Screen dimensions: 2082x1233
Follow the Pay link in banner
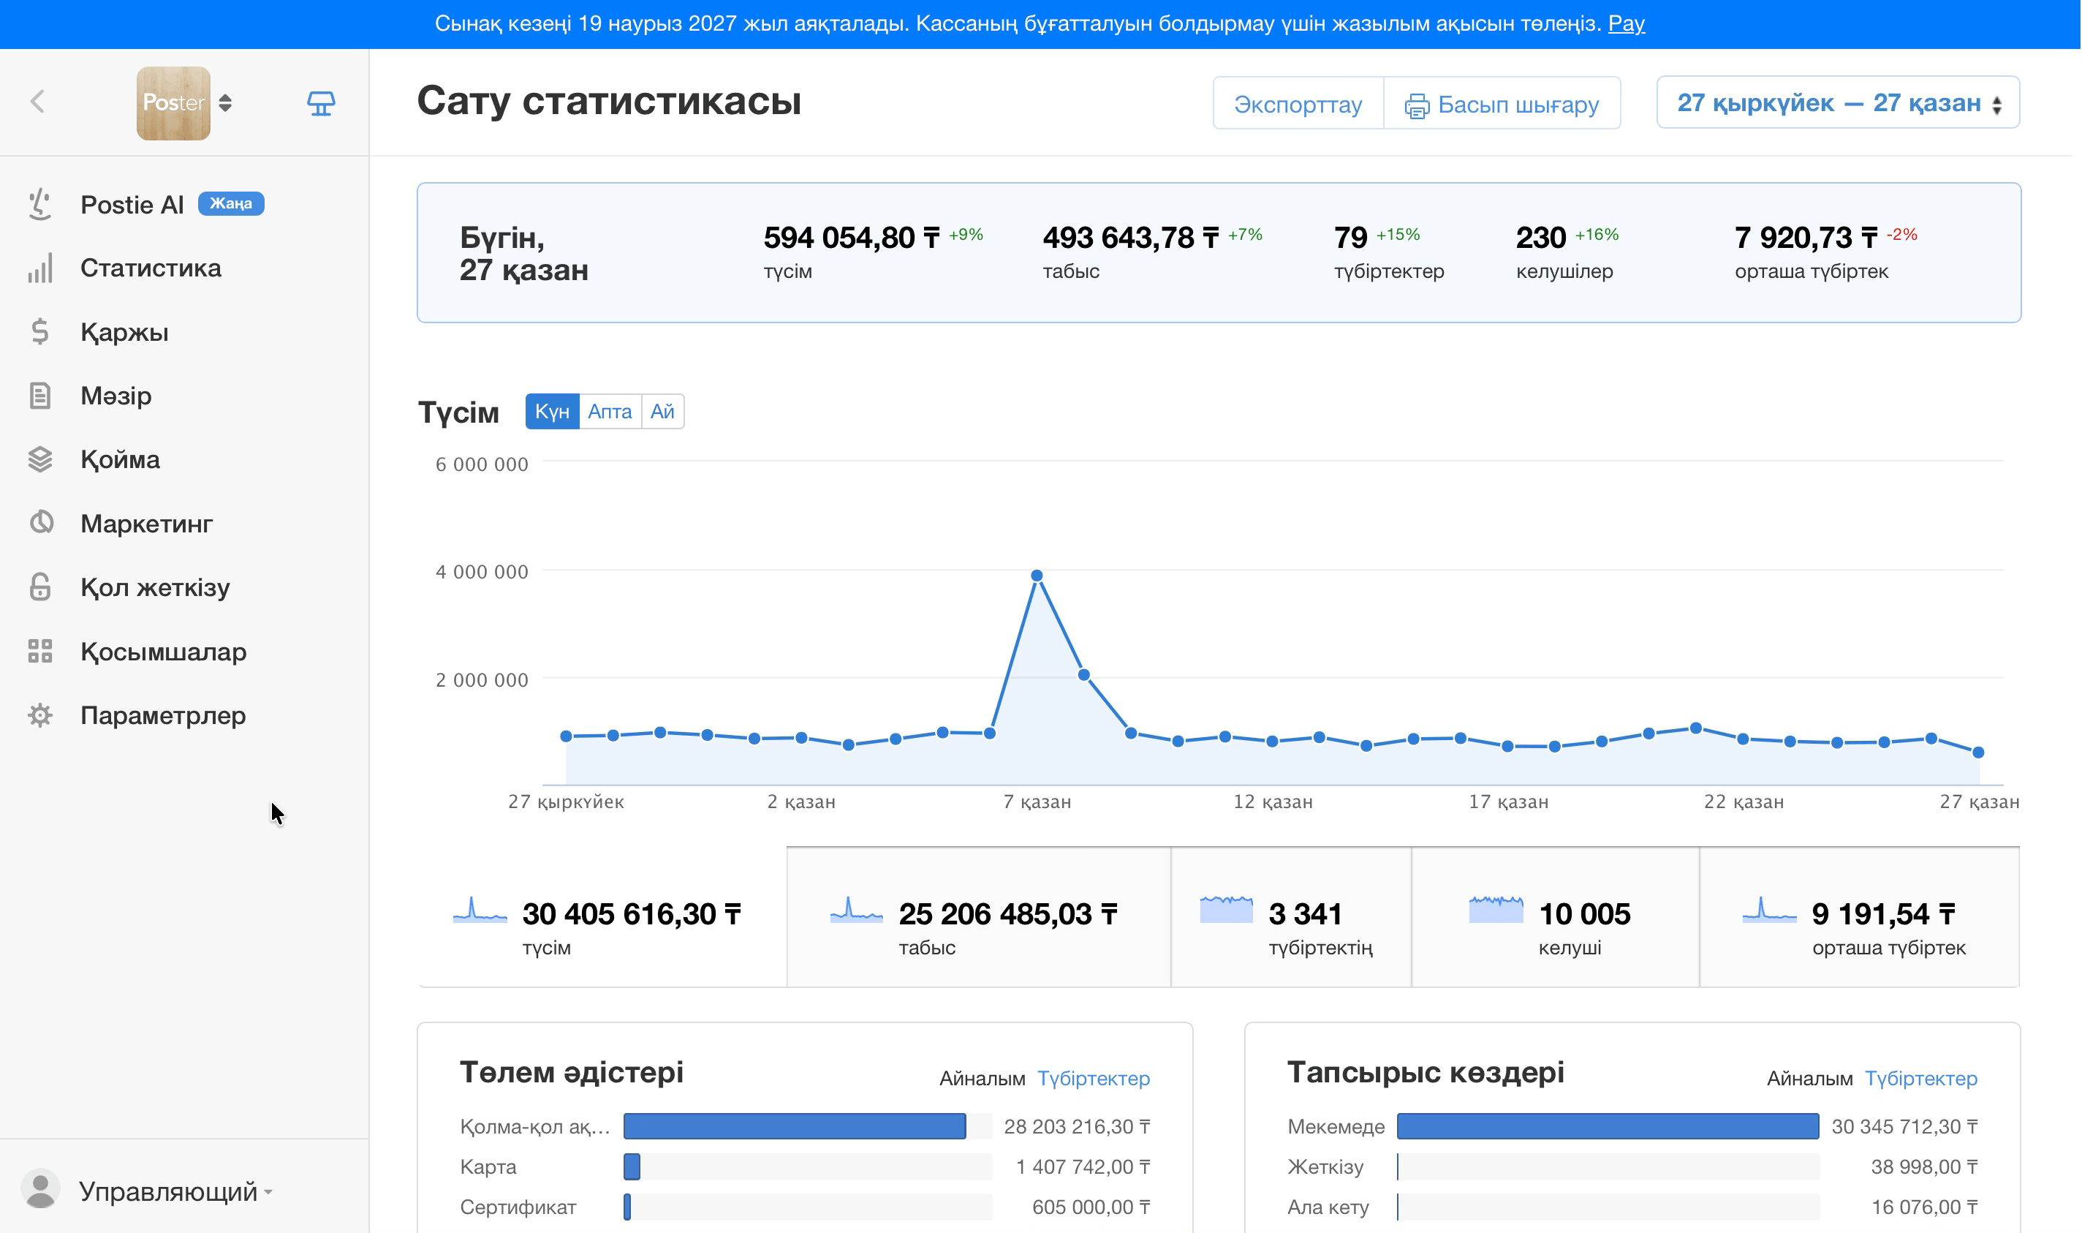click(1626, 23)
